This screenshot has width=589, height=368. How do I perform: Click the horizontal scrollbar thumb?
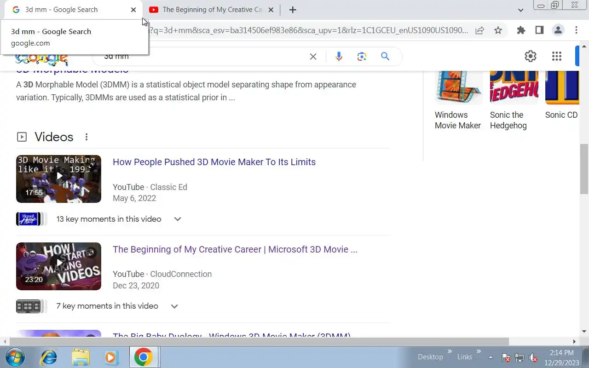point(259,342)
